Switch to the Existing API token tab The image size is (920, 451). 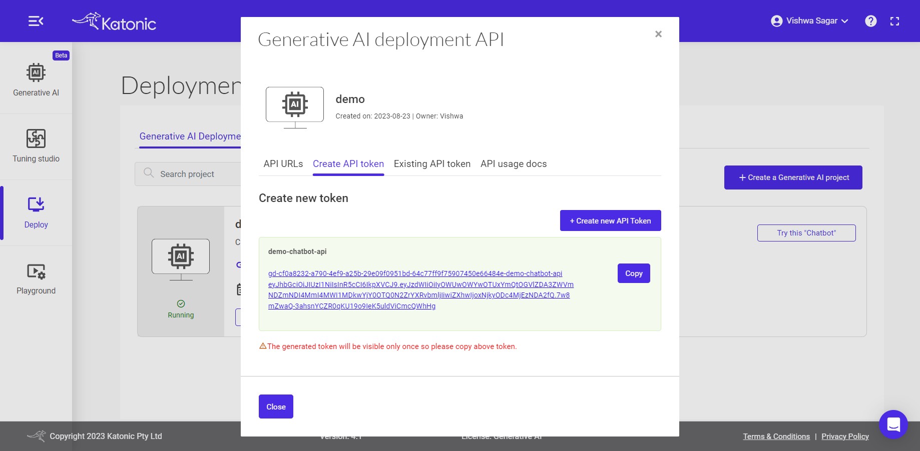click(432, 164)
